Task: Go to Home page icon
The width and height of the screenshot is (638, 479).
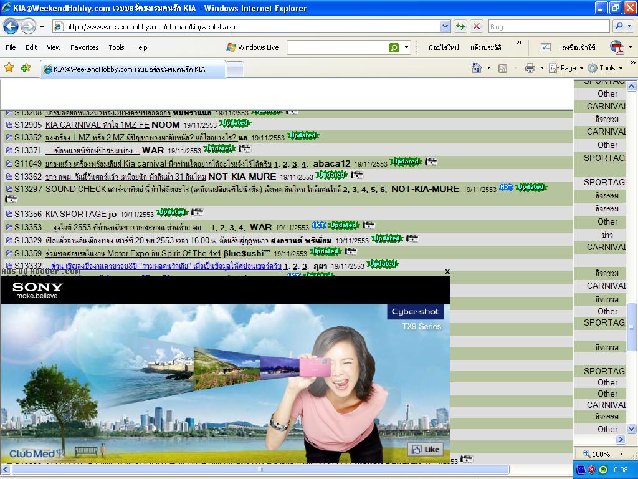Action: pyautogui.click(x=477, y=68)
